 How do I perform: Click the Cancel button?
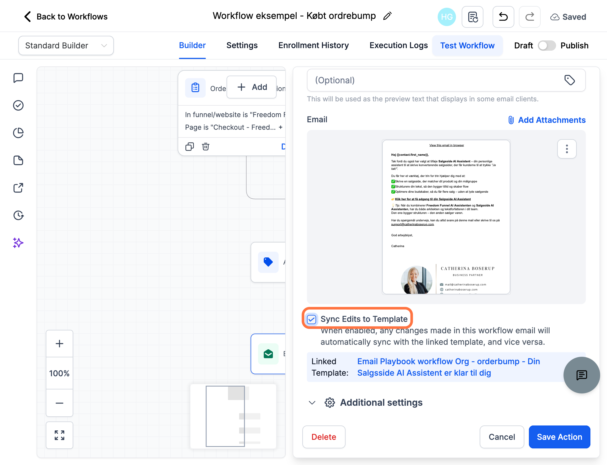tap(502, 437)
